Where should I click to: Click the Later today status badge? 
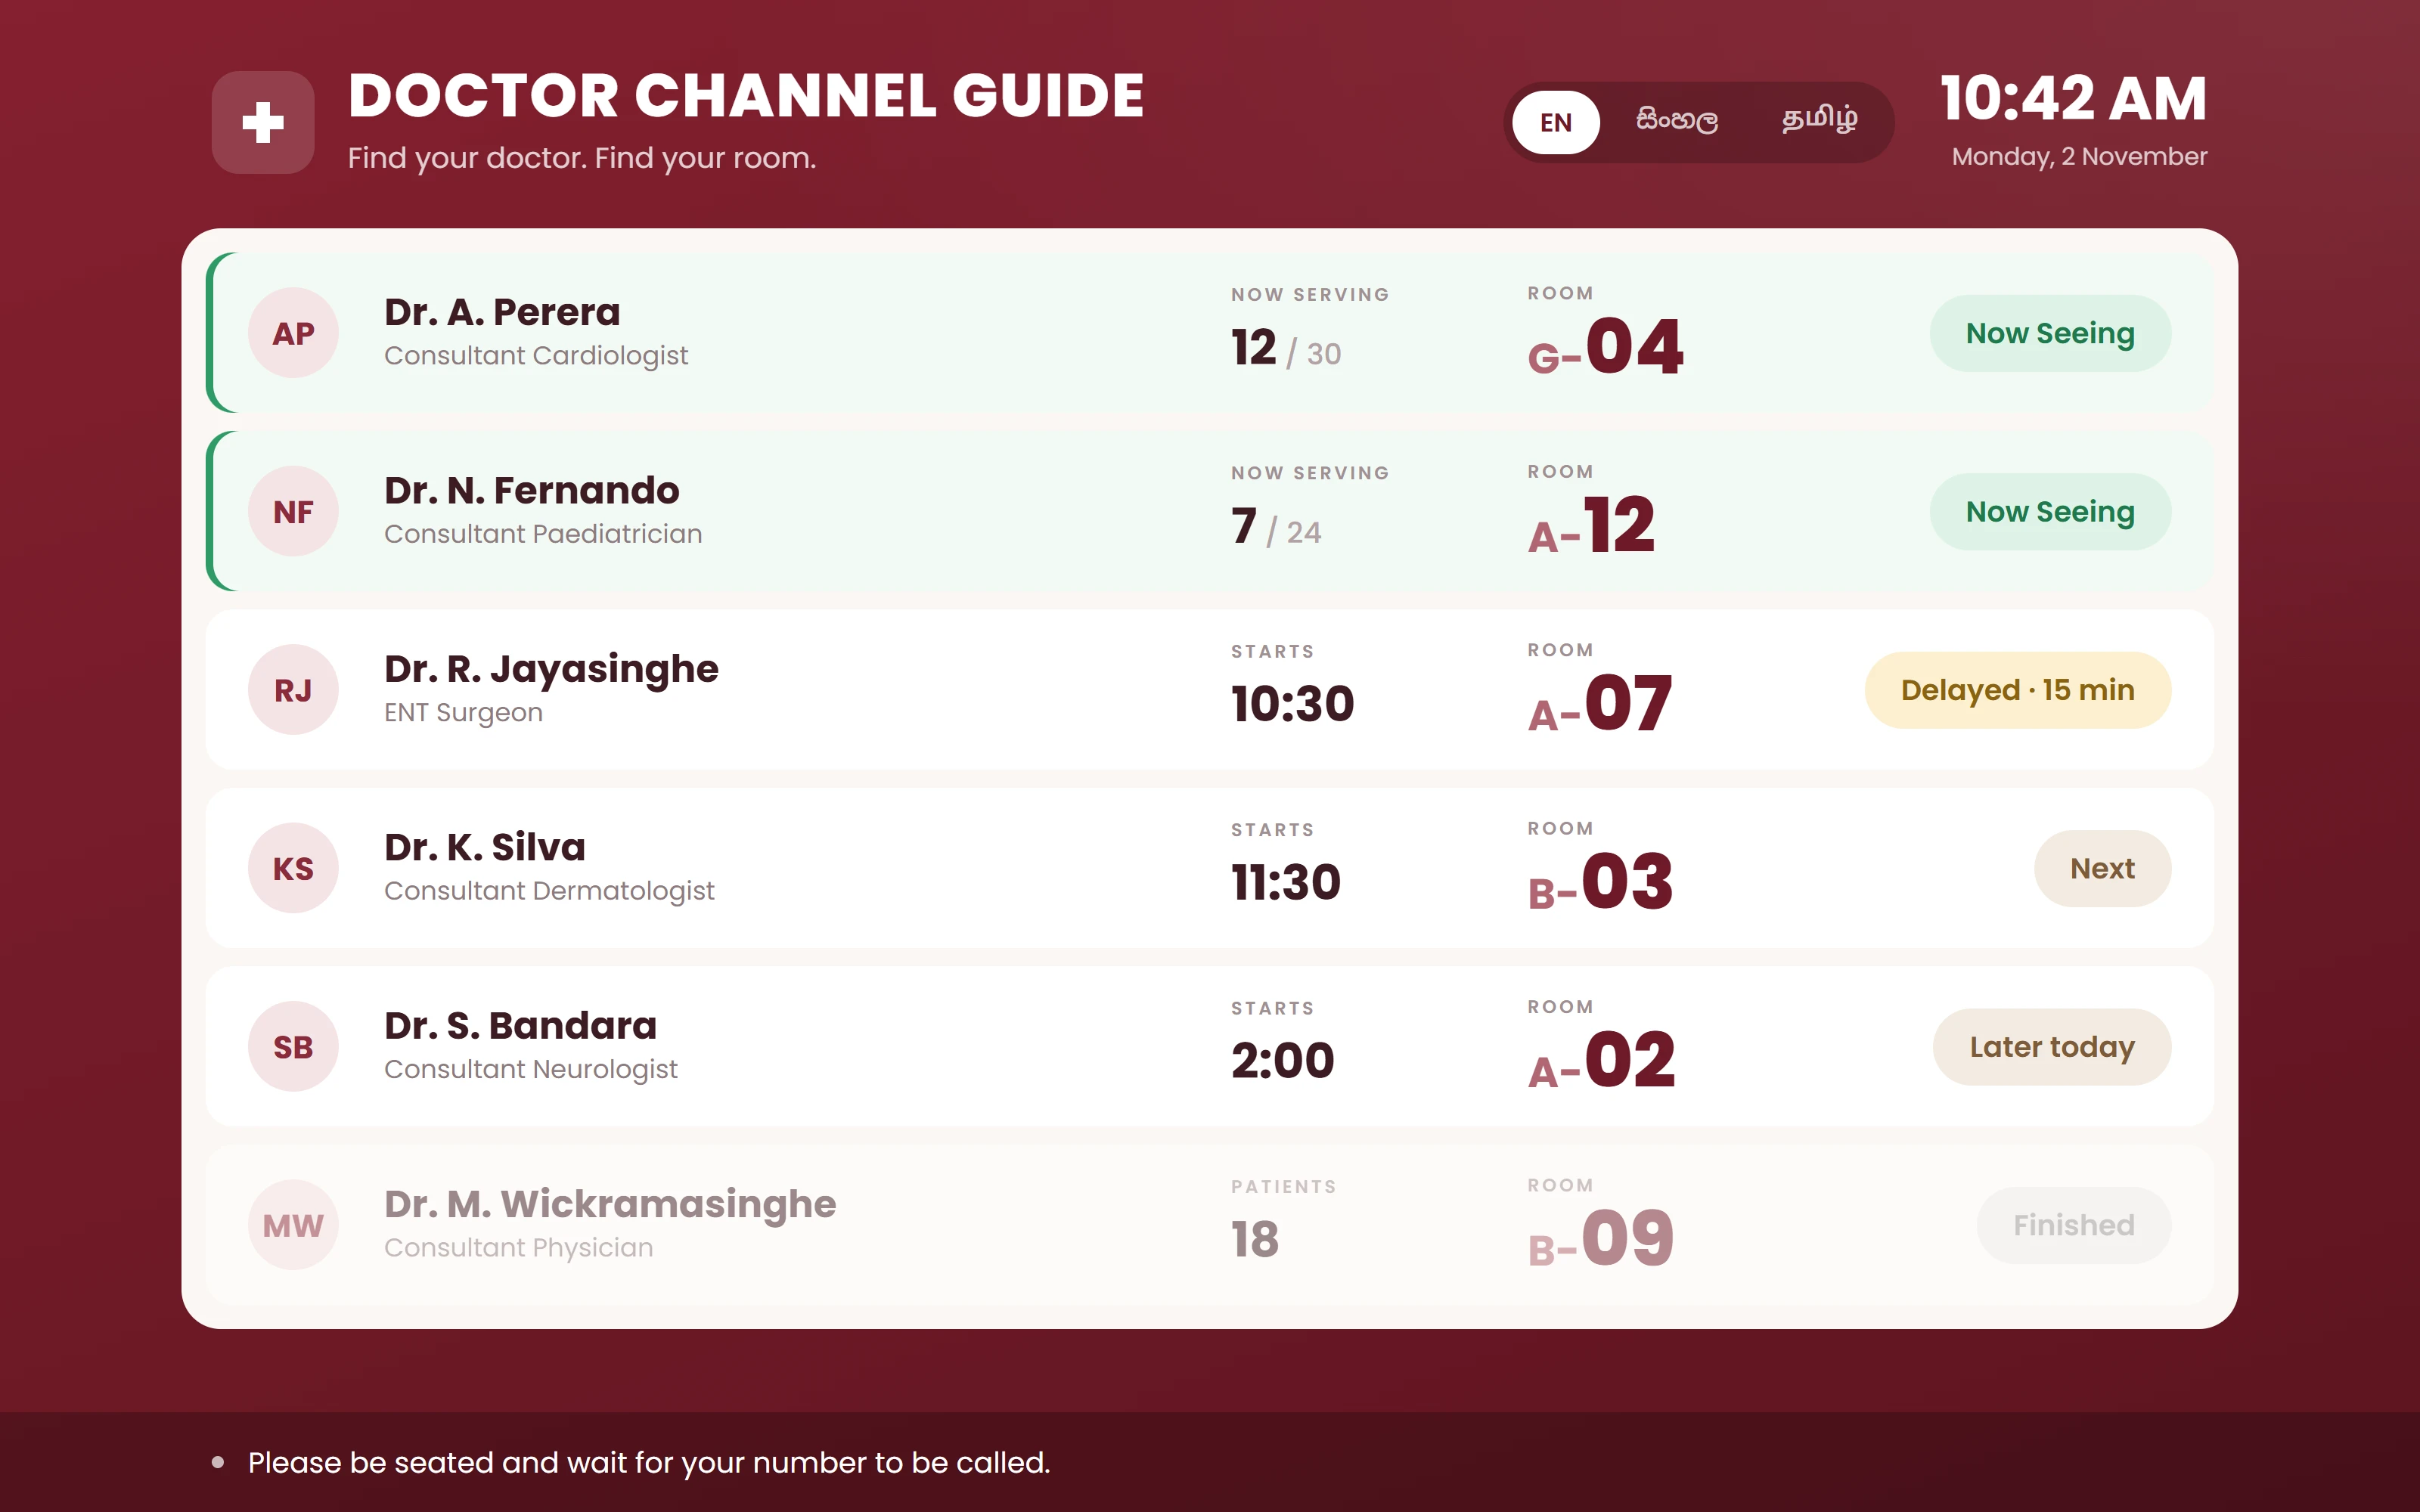point(2052,1047)
